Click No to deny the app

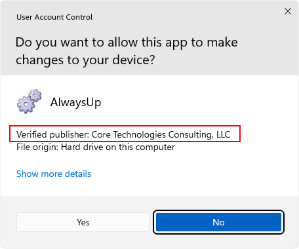click(x=218, y=222)
